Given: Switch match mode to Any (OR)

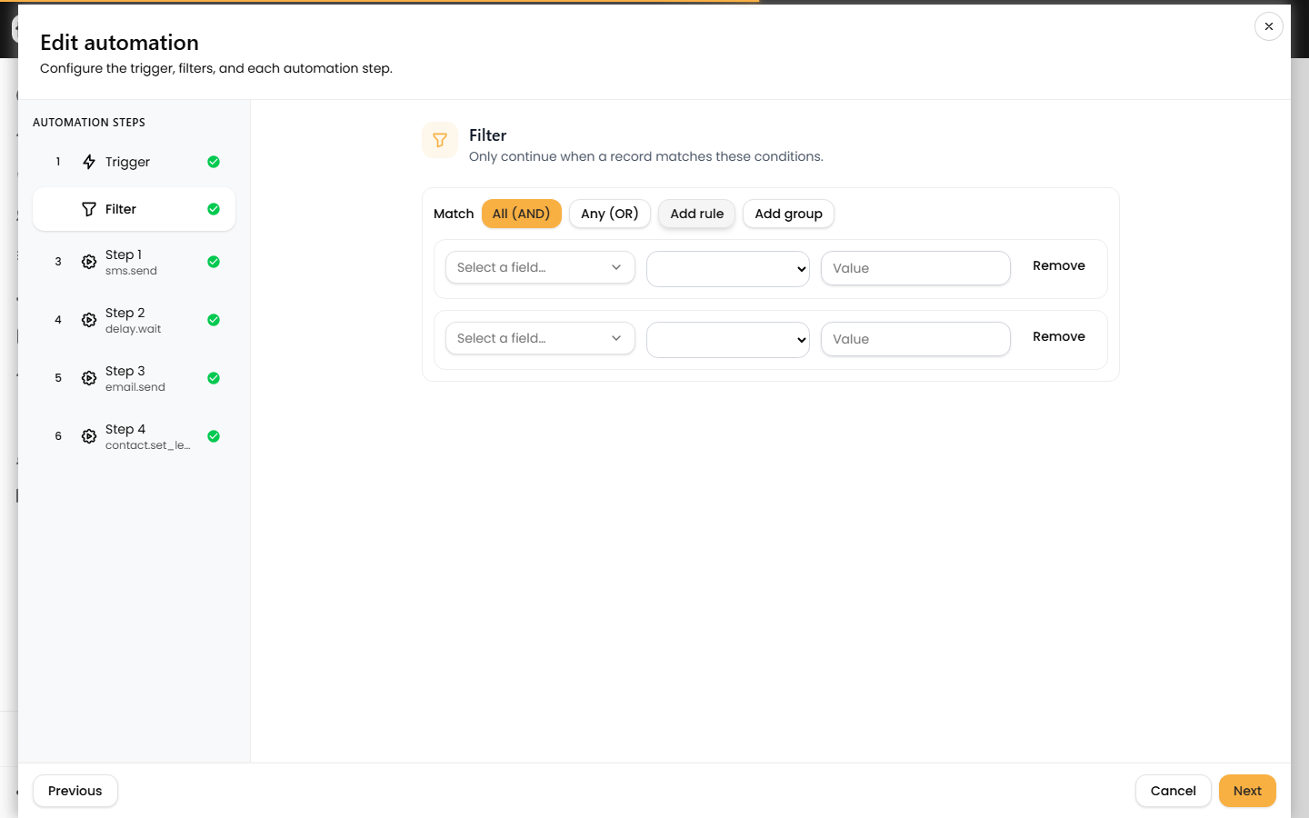Looking at the screenshot, I should tap(610, 214).
